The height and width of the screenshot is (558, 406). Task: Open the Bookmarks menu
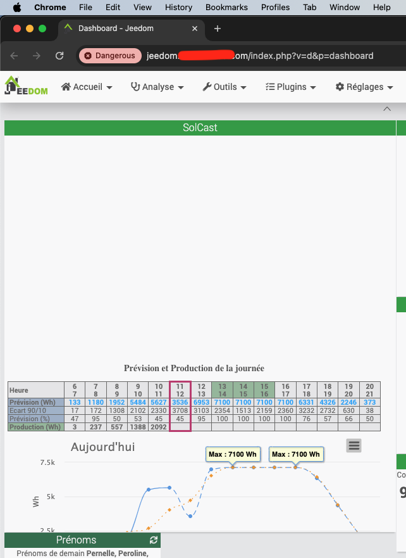(x=226, y=7)
